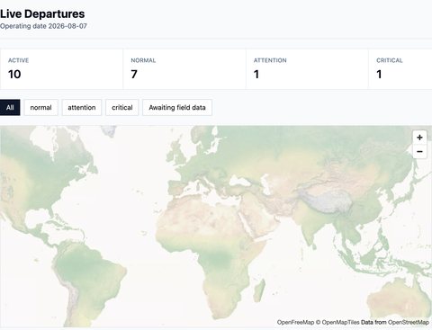Image resolution: width=432 pixels, height=330 pixels.
Task: Click the Normal count card
Action: [184, 69]
